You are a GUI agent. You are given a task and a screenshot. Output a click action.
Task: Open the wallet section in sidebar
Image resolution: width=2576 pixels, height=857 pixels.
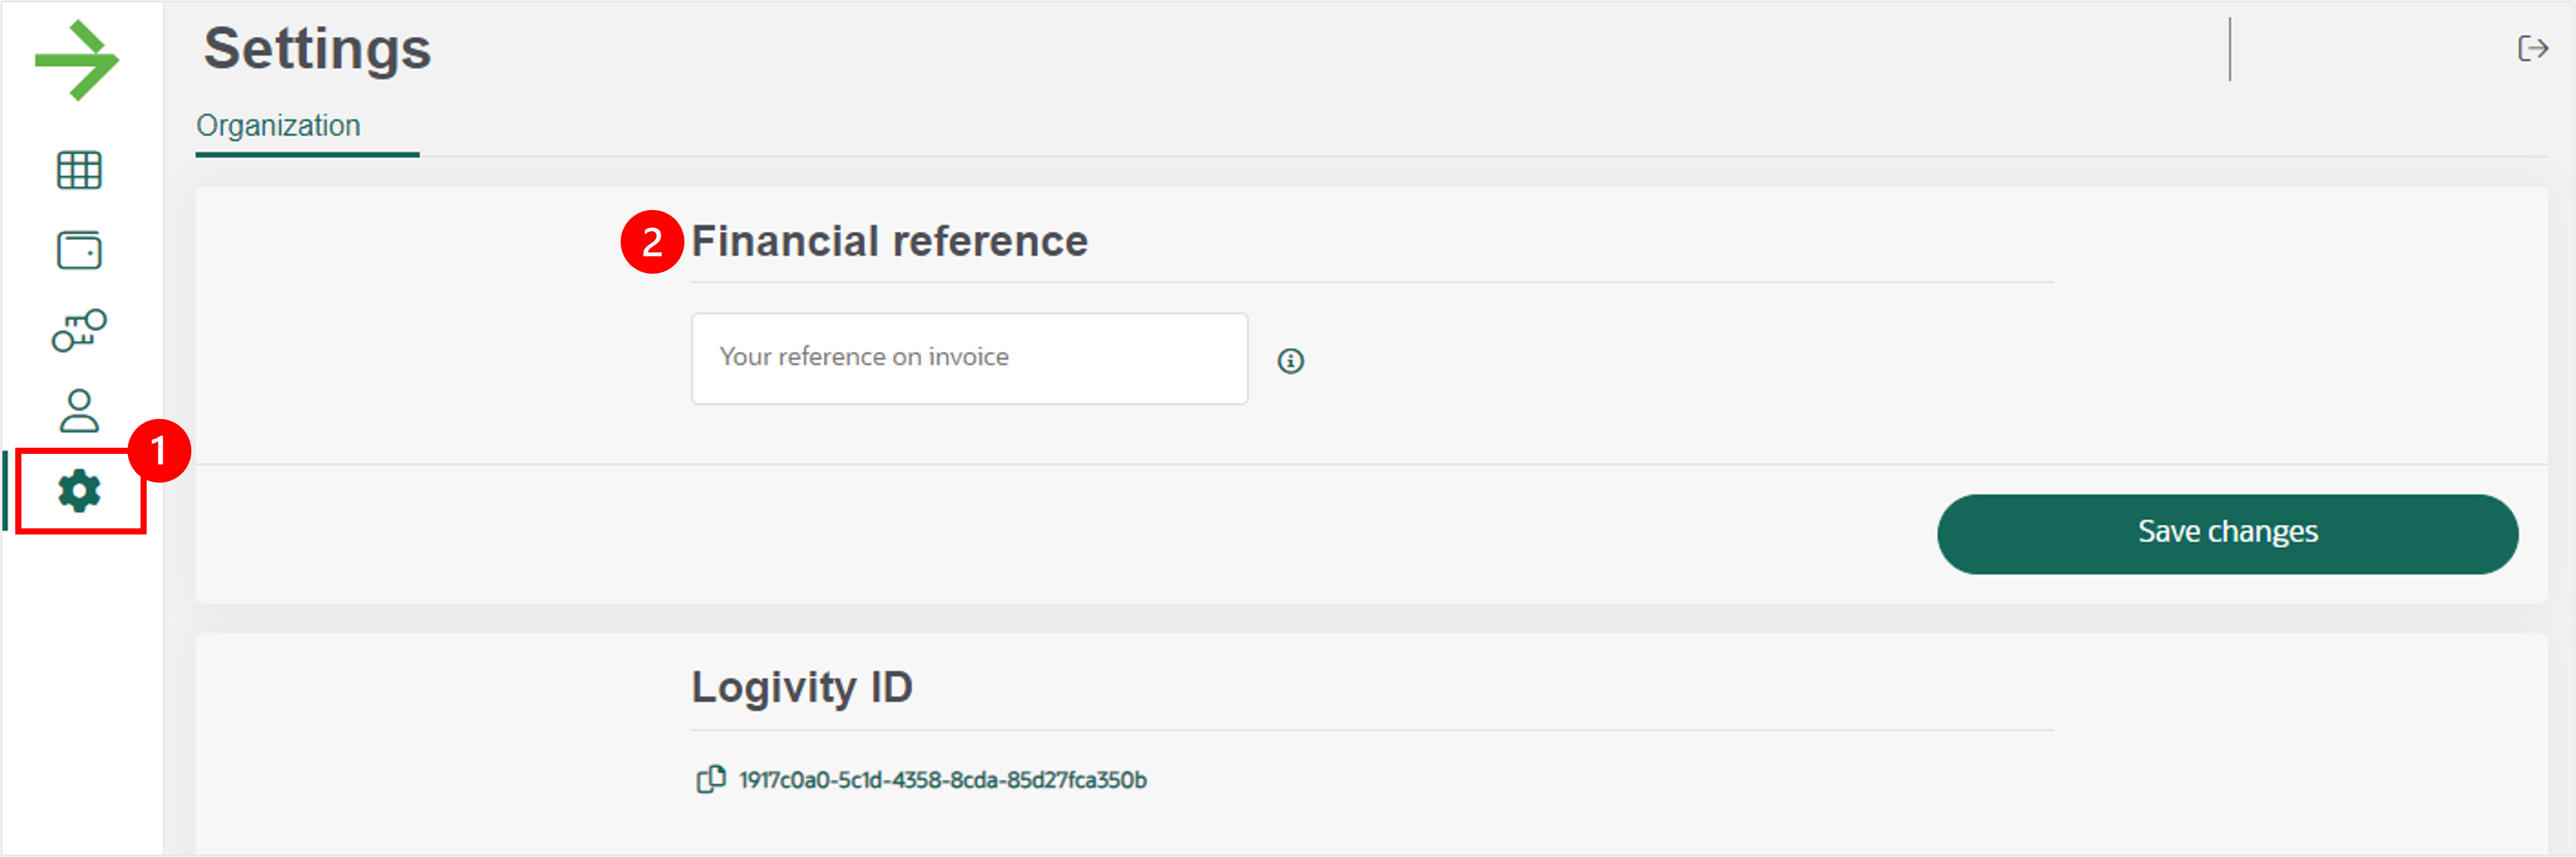[79, 250]
